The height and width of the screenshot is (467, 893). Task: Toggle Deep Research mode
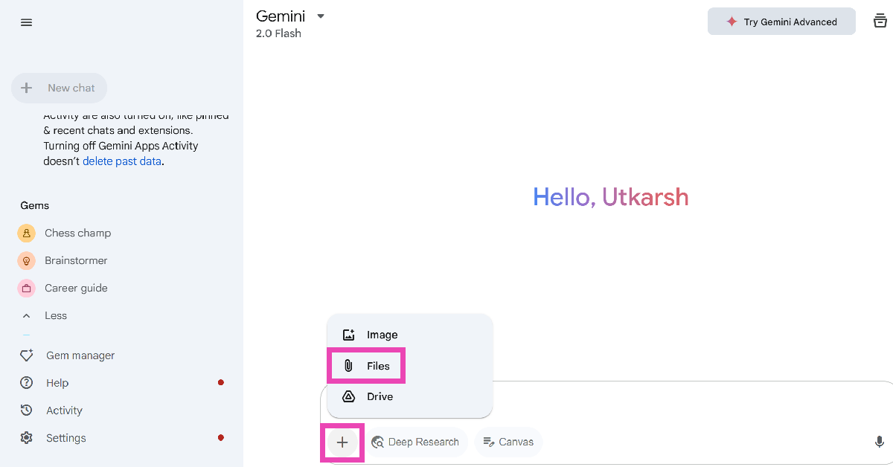(415, 442)
